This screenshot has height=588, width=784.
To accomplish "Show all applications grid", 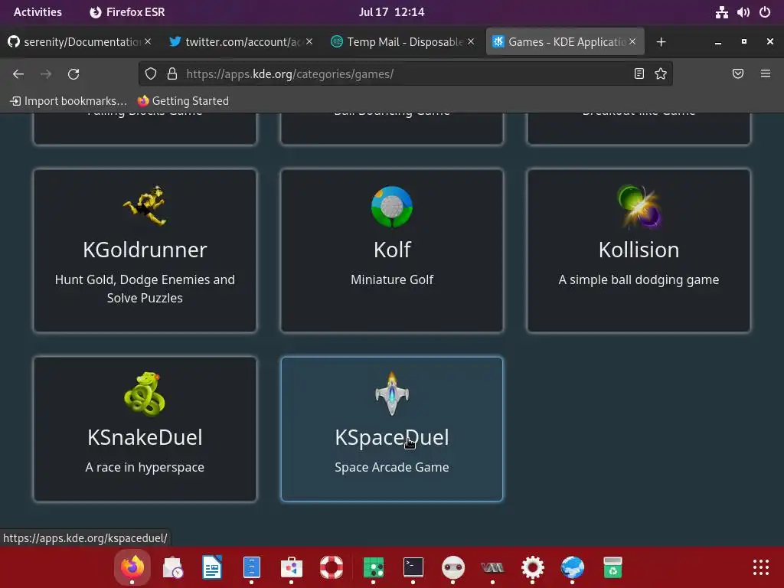I will point(761,567).
